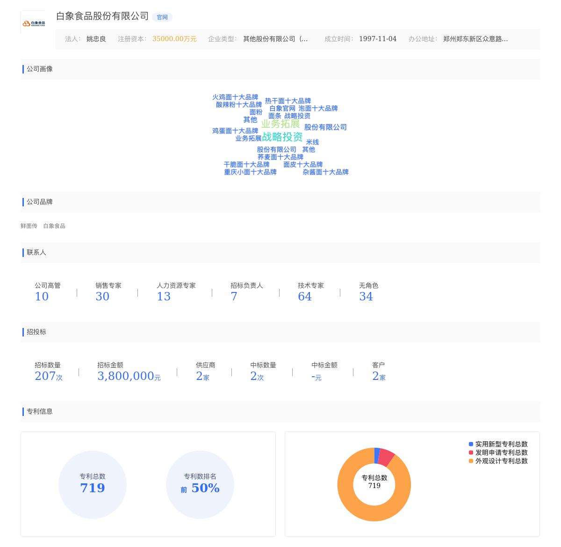Toggle 实用新型专利总数 legend entry
561x547 pixels.
[498, 444]
